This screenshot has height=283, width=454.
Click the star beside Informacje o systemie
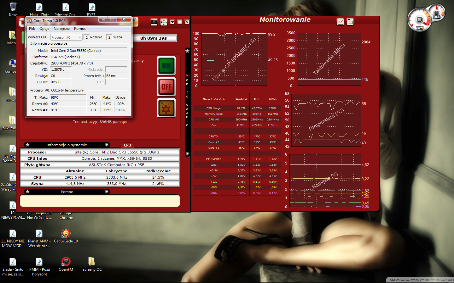[28, 145]
